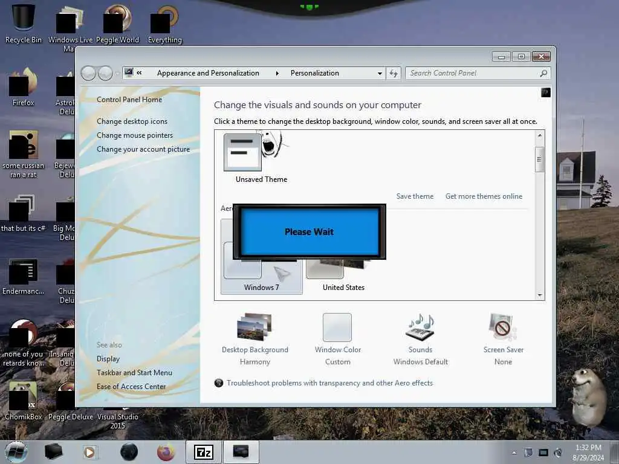Click the Help icon in Personalization window

546,92
